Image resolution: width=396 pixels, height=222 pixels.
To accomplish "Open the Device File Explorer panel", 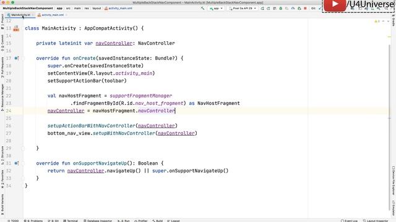I will tap(394, 181).
